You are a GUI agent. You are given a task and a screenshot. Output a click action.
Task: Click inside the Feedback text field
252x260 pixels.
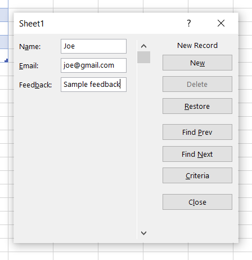pos(93,85)
